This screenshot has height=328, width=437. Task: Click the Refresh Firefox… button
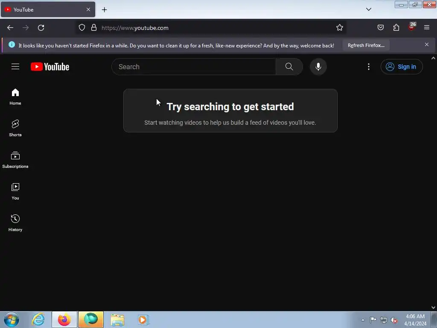pos(366,45)
